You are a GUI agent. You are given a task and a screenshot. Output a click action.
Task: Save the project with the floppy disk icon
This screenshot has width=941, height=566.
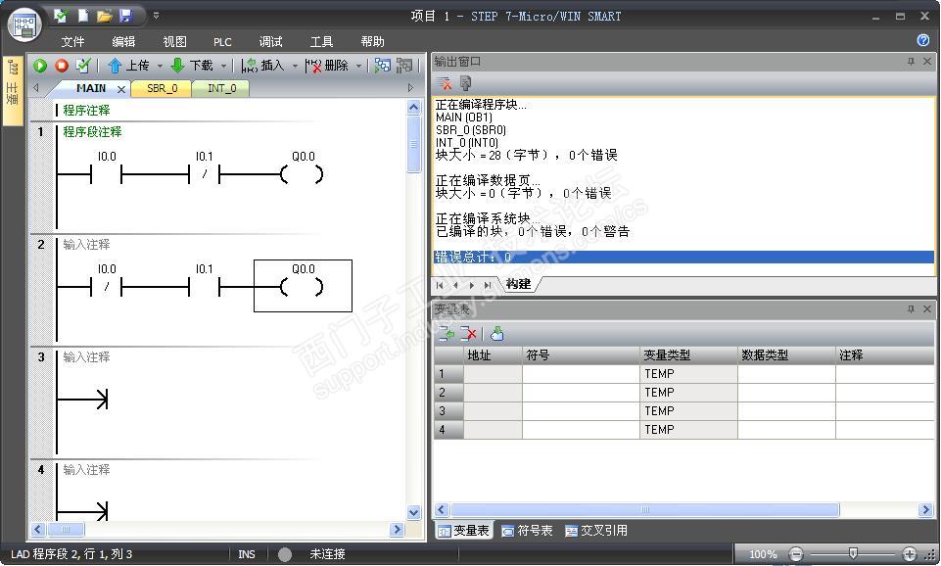tap(125, 16)
